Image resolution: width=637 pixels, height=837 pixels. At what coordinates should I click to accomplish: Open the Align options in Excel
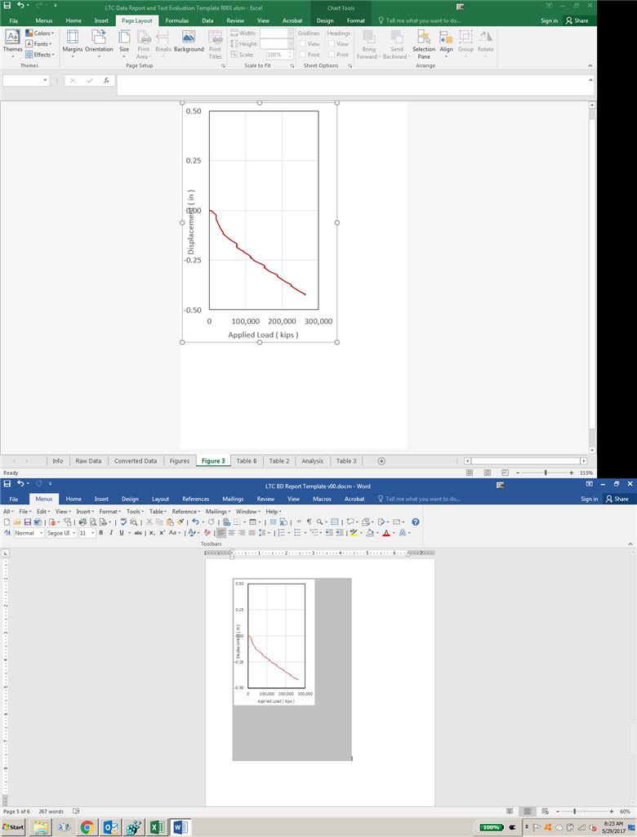pyautogui.click(x=446, y=43)
